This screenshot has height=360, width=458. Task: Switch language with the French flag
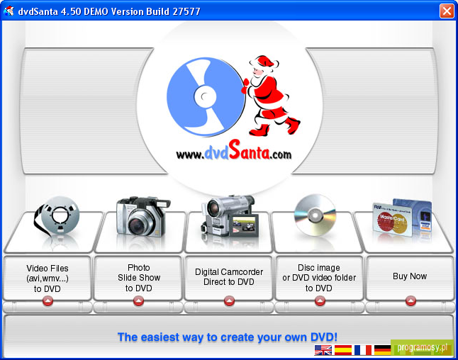[363, 350]
